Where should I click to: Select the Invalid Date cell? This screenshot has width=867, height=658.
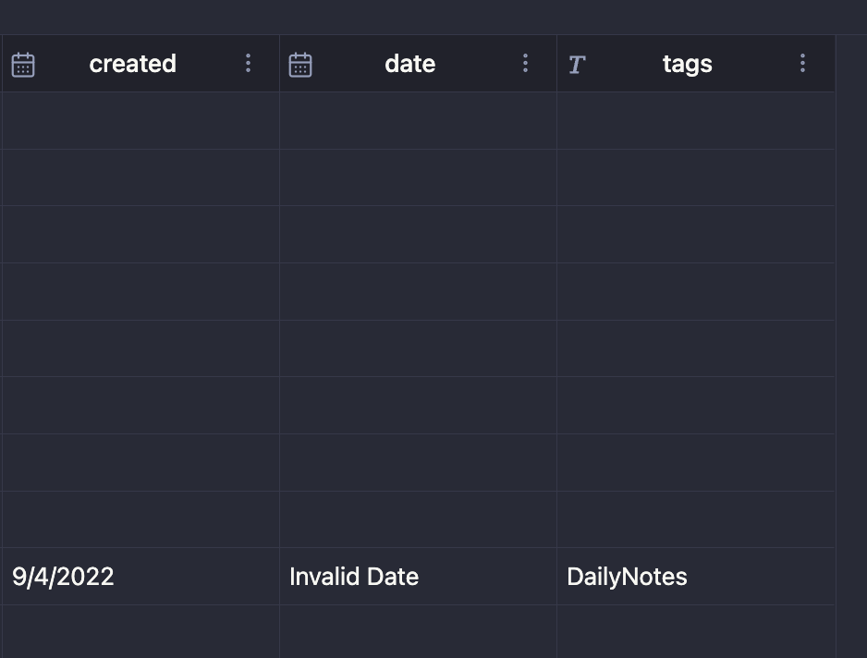[354, 576]
